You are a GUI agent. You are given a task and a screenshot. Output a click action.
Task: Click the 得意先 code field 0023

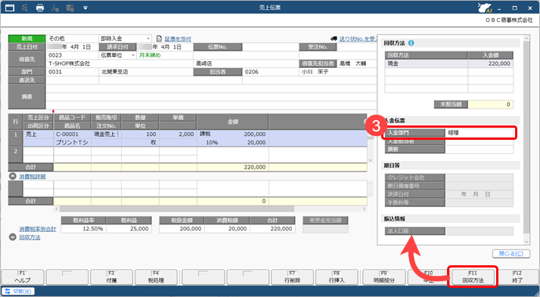72,55
